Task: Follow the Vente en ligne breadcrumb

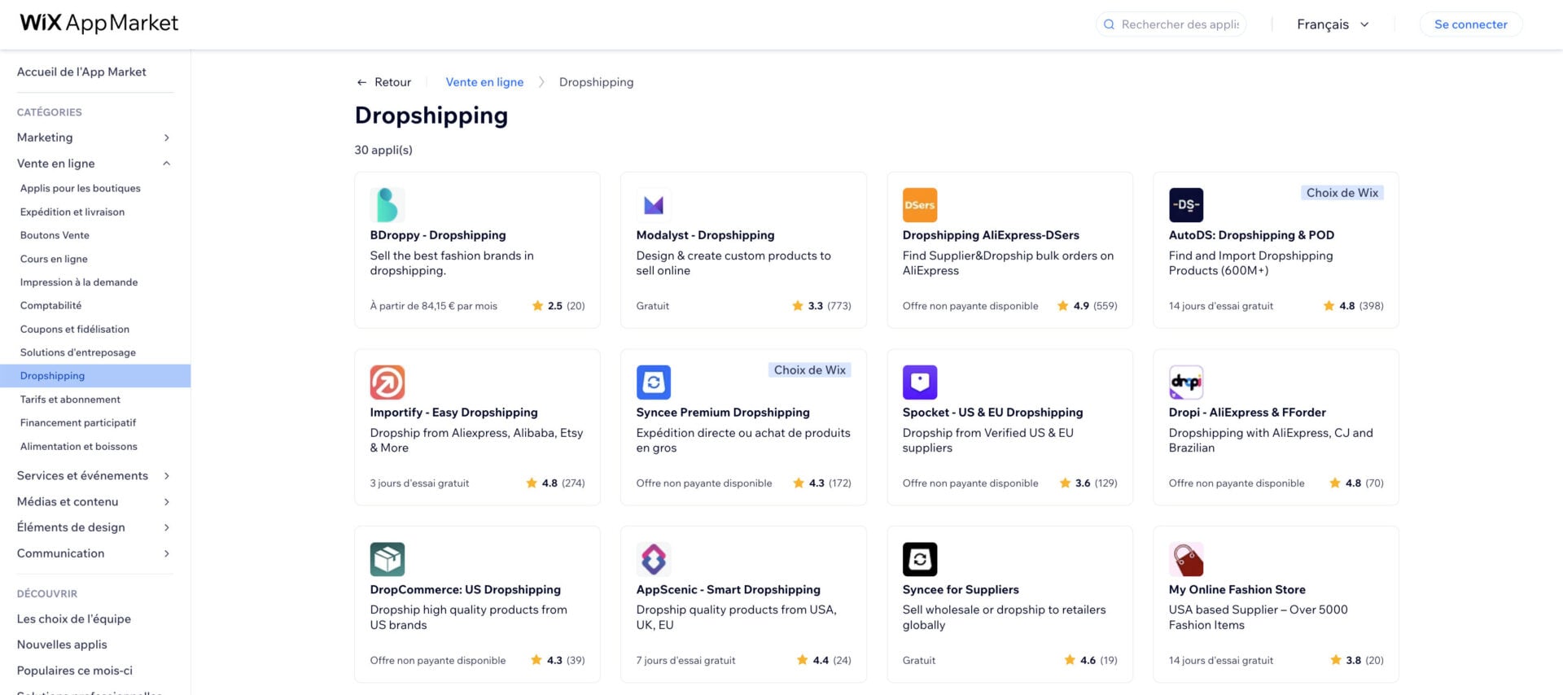Action: pos(484,82)
